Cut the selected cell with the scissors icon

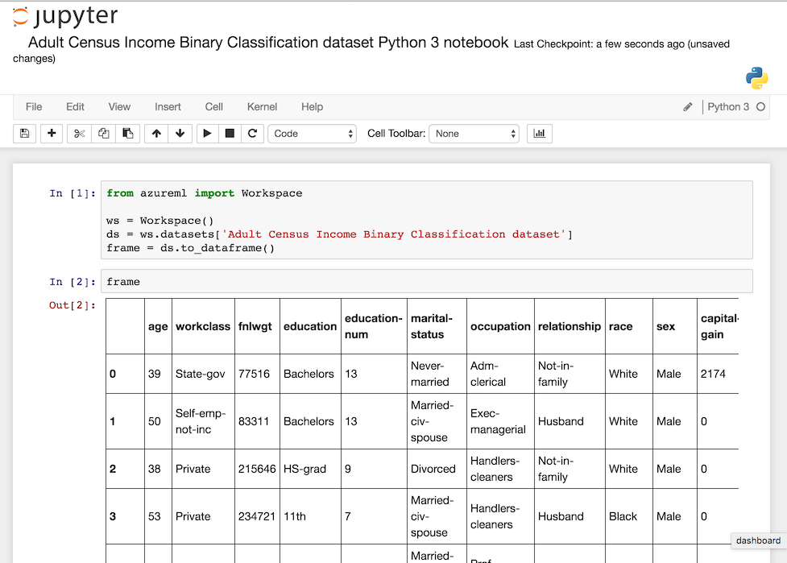point(79,134)
